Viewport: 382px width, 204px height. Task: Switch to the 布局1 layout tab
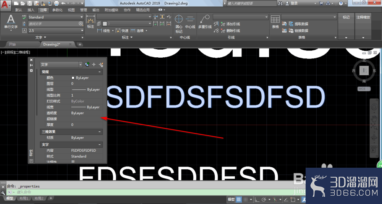tap(24, 198)
